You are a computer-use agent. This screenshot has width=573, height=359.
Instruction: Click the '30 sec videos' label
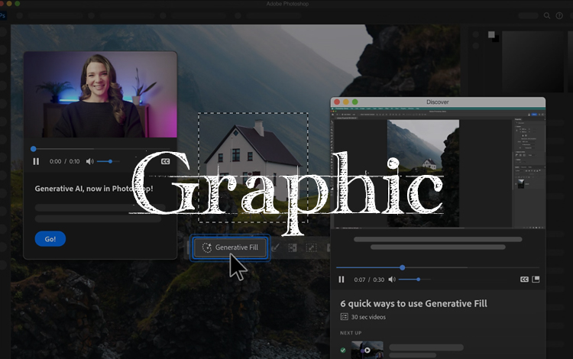point(368,317)
